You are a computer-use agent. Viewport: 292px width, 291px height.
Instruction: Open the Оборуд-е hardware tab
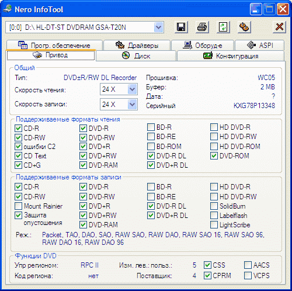coord(203,45)
